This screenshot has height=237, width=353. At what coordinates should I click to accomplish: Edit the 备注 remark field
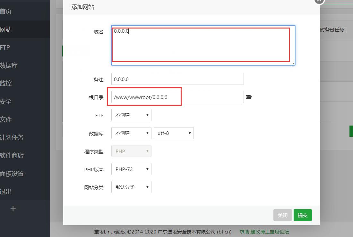pos(177,79)
